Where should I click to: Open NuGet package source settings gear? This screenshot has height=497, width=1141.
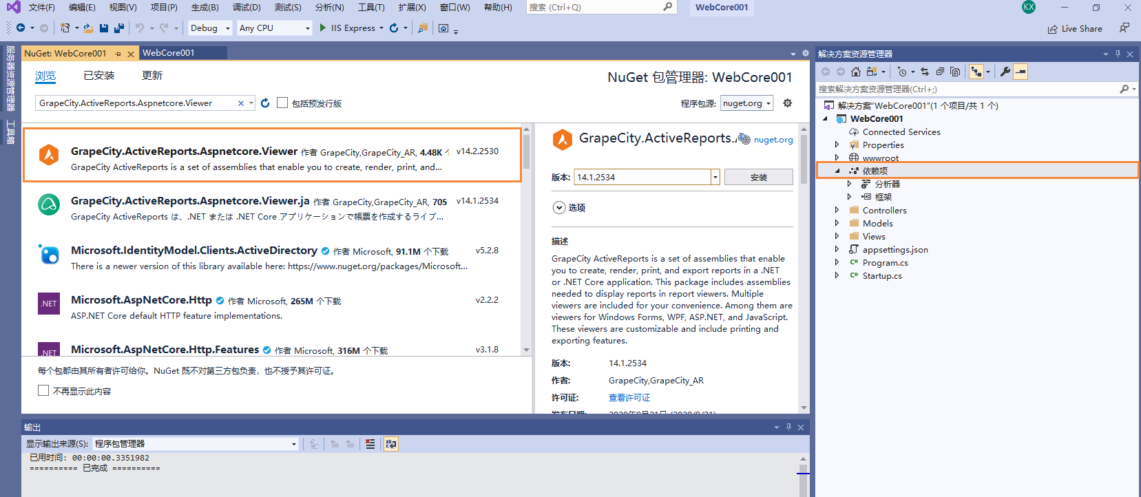point(788,103)
